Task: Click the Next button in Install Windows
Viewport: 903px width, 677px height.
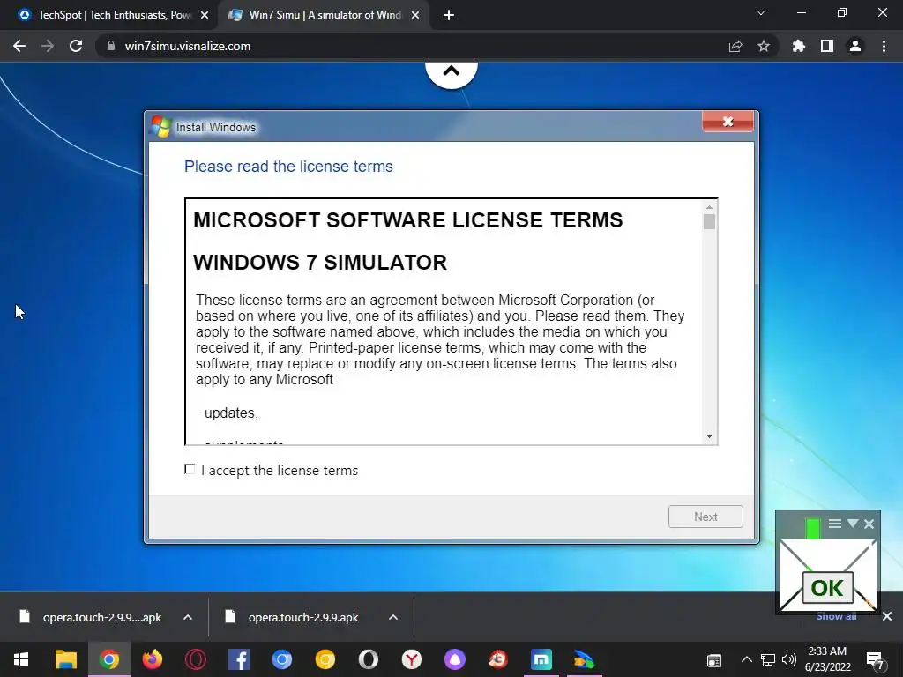Action: coord(705,517)
